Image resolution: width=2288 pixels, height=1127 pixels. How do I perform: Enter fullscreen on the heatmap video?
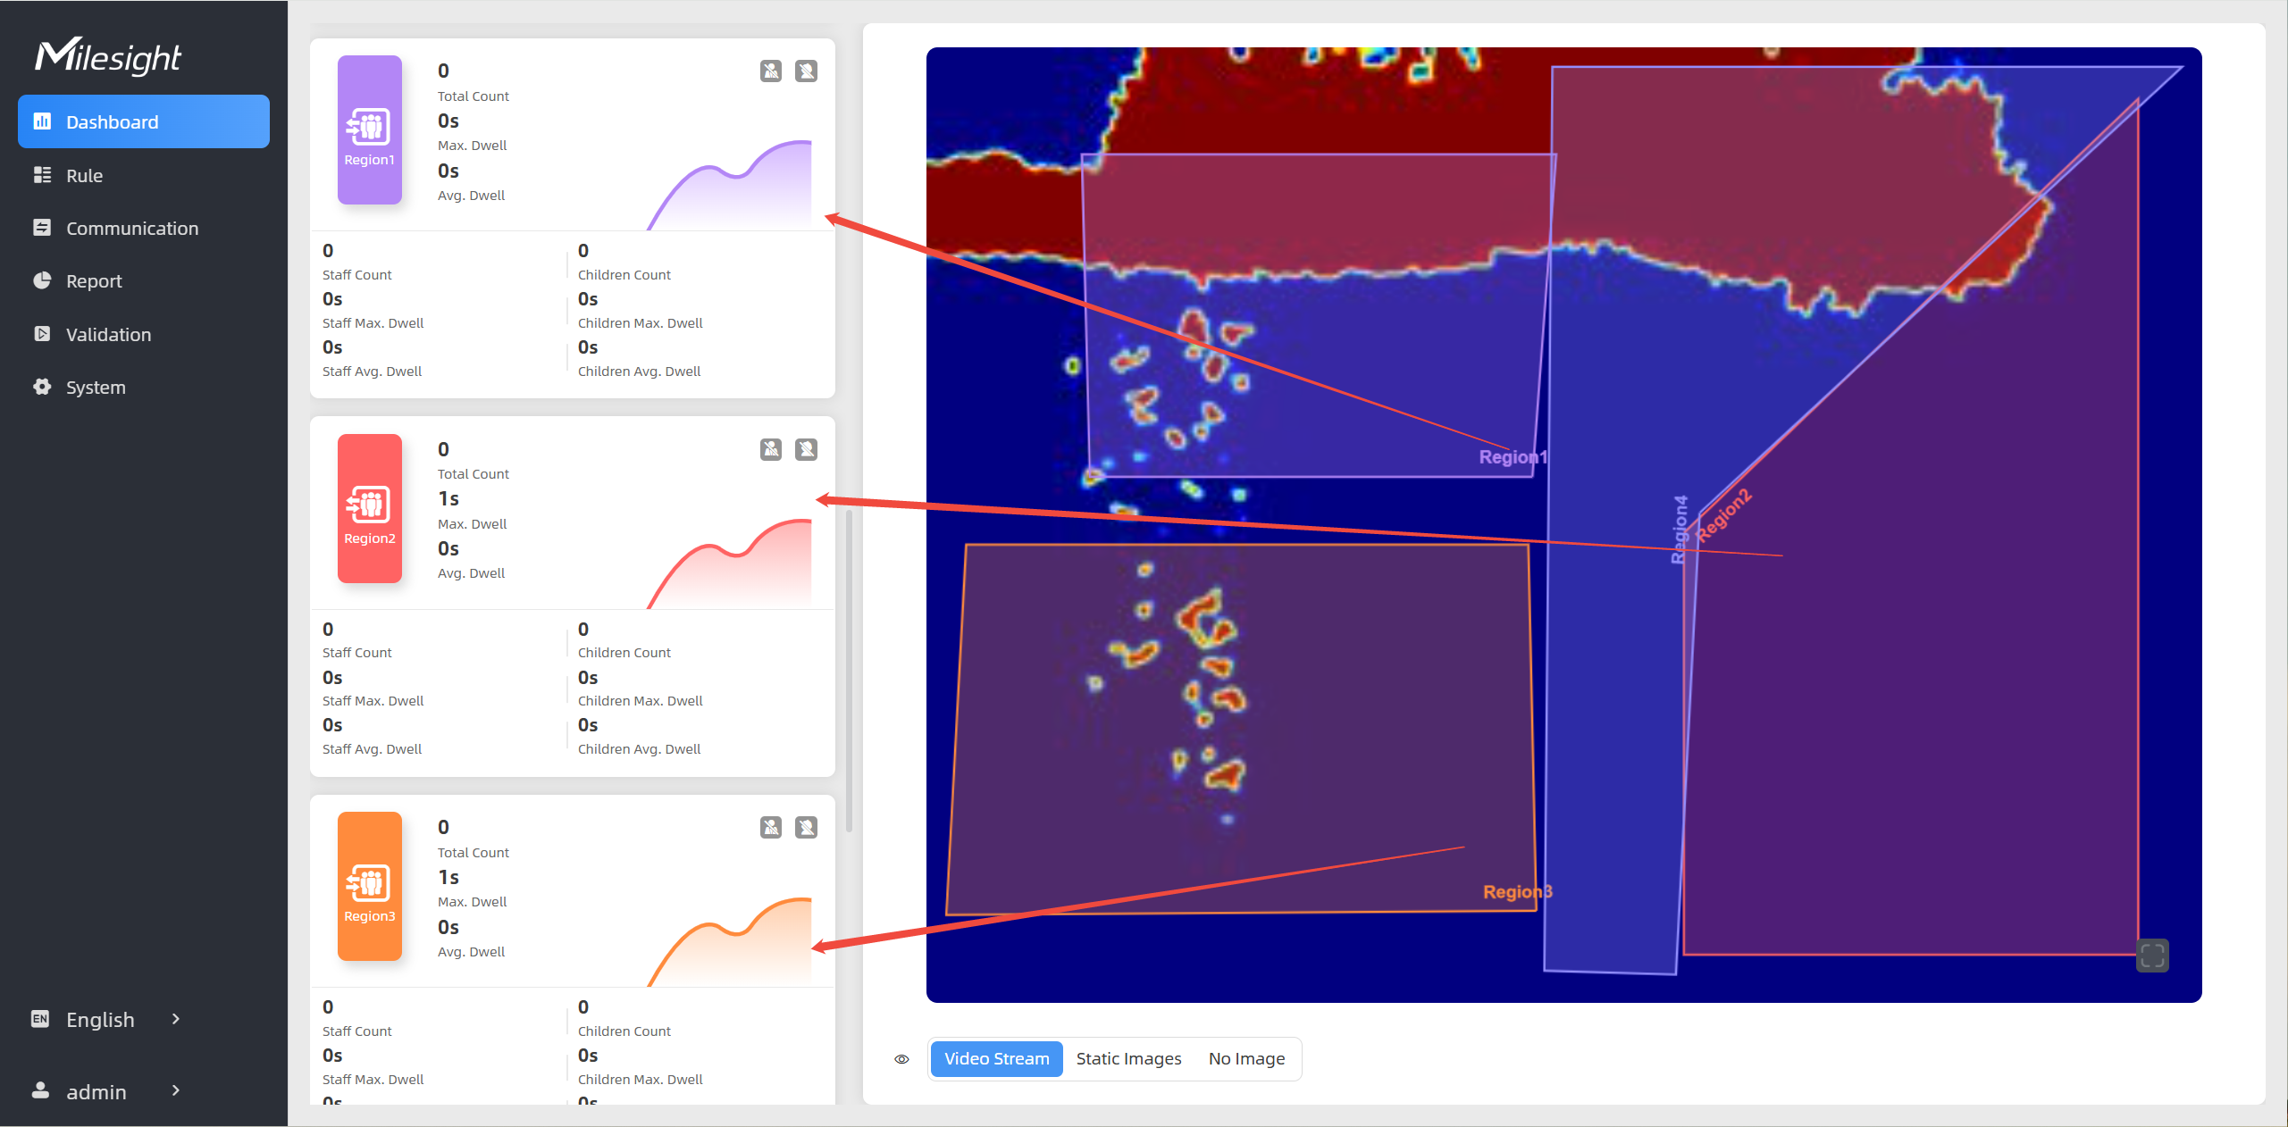[x=2151, y=956]
